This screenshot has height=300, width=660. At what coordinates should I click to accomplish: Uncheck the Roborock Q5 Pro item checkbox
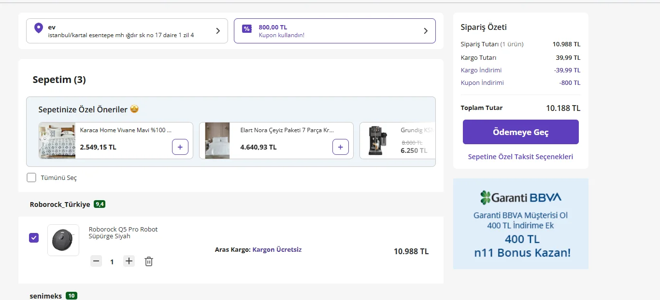pyautogui.click(x=34, y=238)
